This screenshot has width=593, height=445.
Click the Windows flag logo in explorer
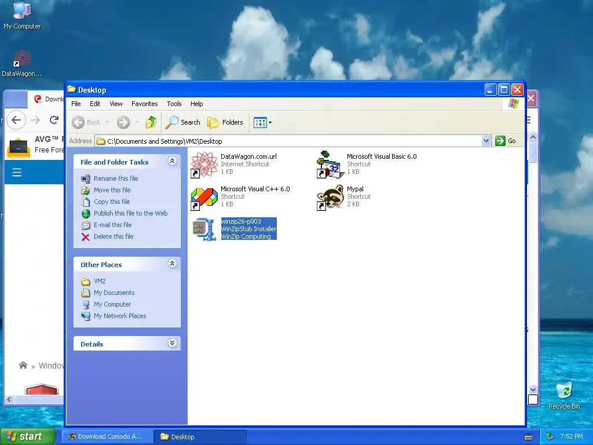[513, 103]
